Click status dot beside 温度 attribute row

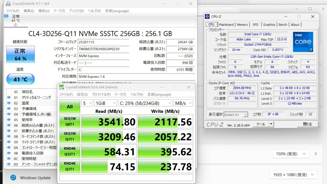coord(9,103)
